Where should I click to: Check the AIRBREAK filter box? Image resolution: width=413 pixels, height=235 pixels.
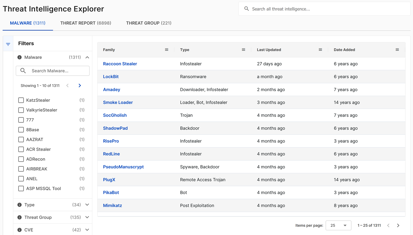(x=21, y=169)
